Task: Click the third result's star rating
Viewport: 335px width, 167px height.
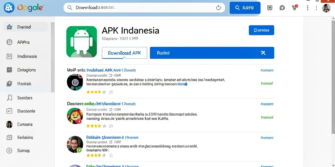Action: [100, 156]
